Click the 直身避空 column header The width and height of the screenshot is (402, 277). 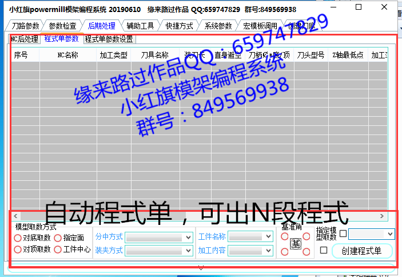pyautogui.click(x=228, y=55)
